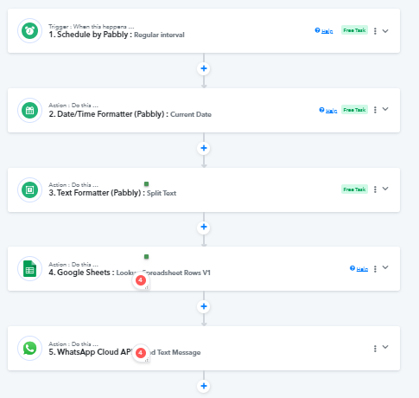Click the Google Sheets step icon
Viewport: 419px width, 398px height.
tap(29, 268)
